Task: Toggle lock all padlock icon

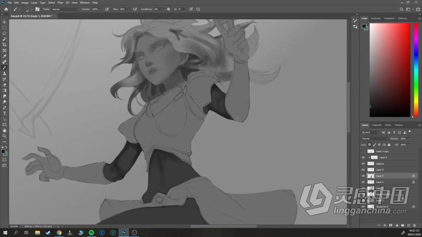Action: [389, 145]
